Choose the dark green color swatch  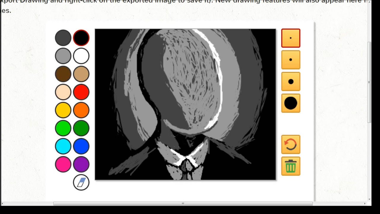(81, 128)
